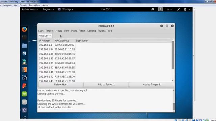Close the Host List tab
216x121 pixels.
coord(50,36)
